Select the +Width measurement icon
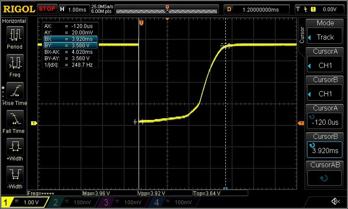 (x=15, y=147)
